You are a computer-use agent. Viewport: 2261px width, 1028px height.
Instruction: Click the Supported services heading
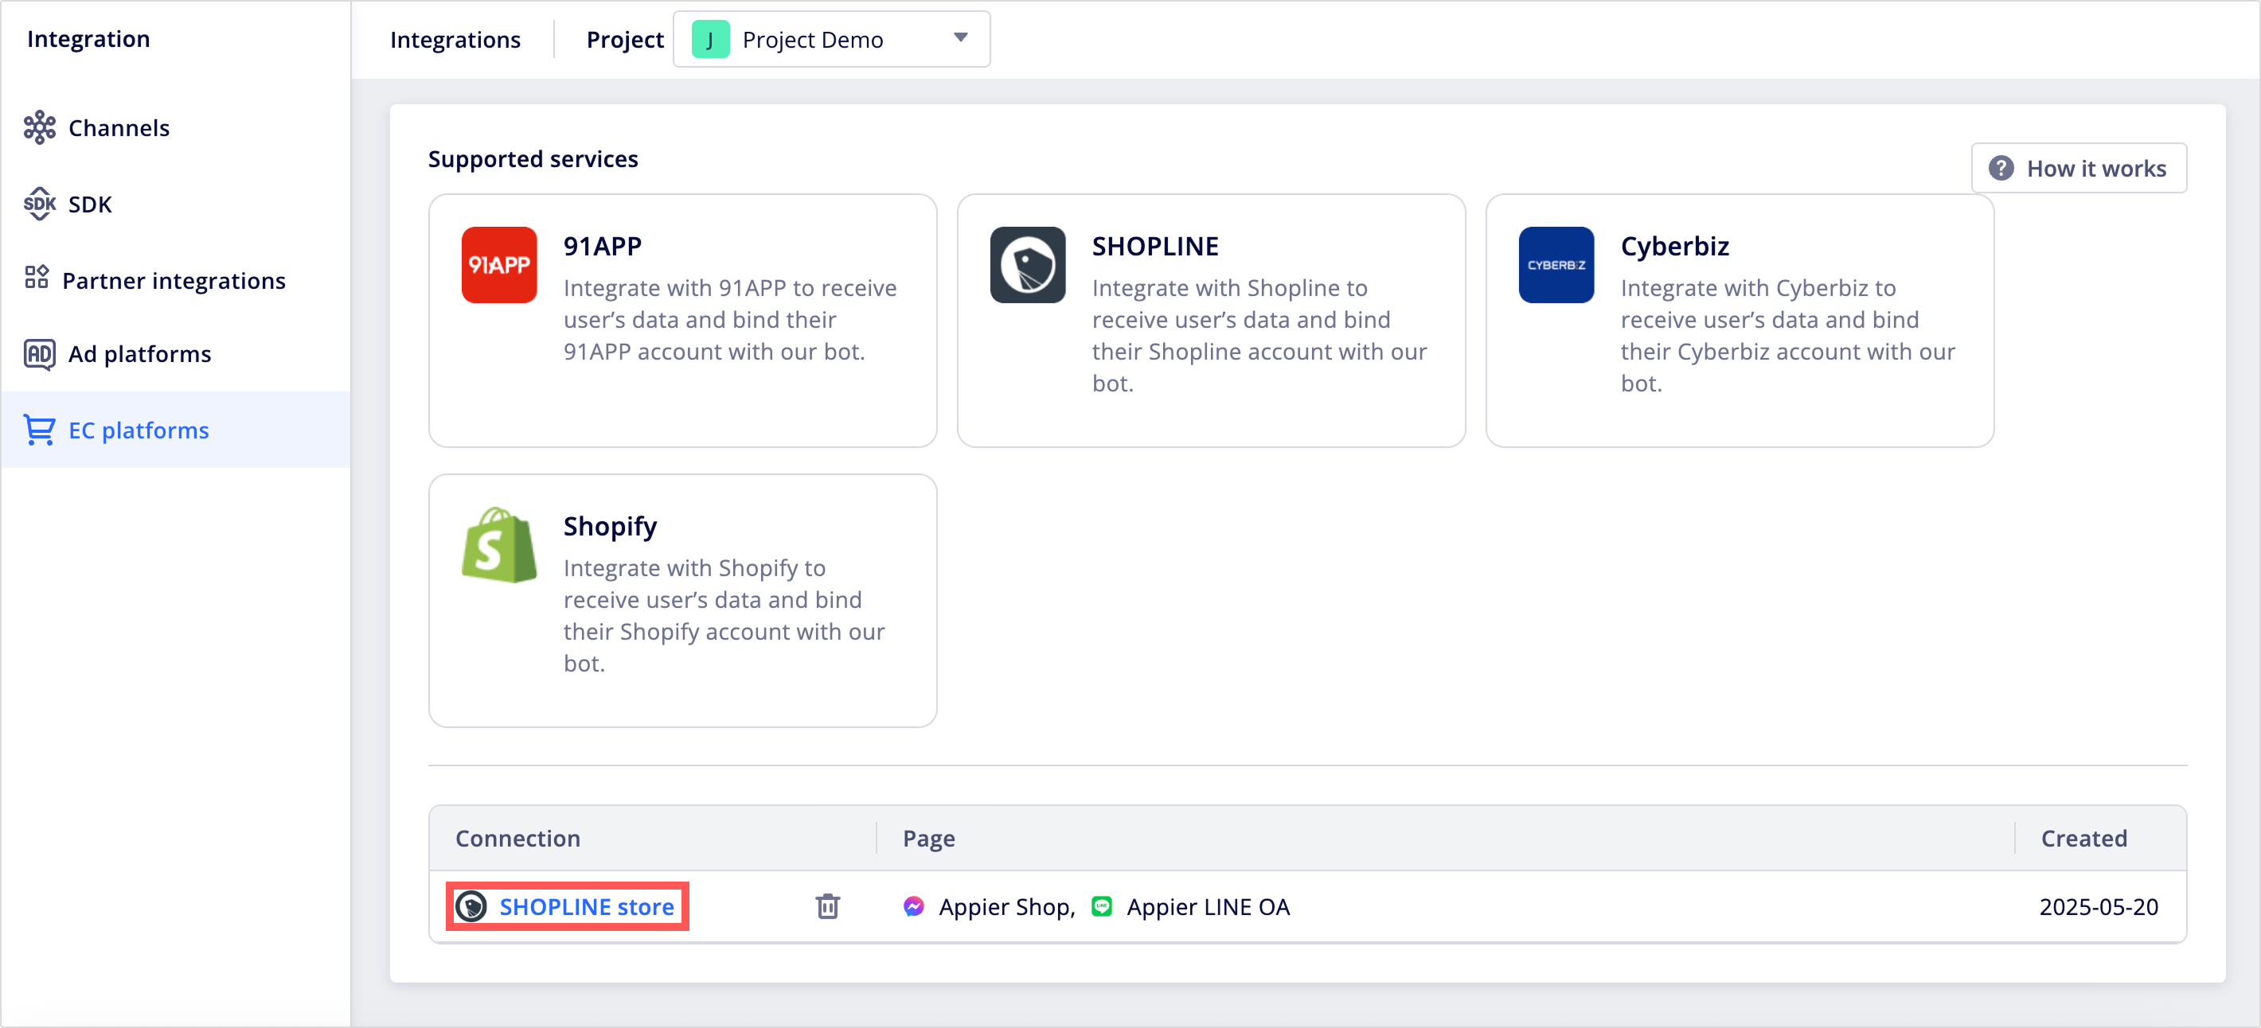pyautogui.click(x=533, y=159)
